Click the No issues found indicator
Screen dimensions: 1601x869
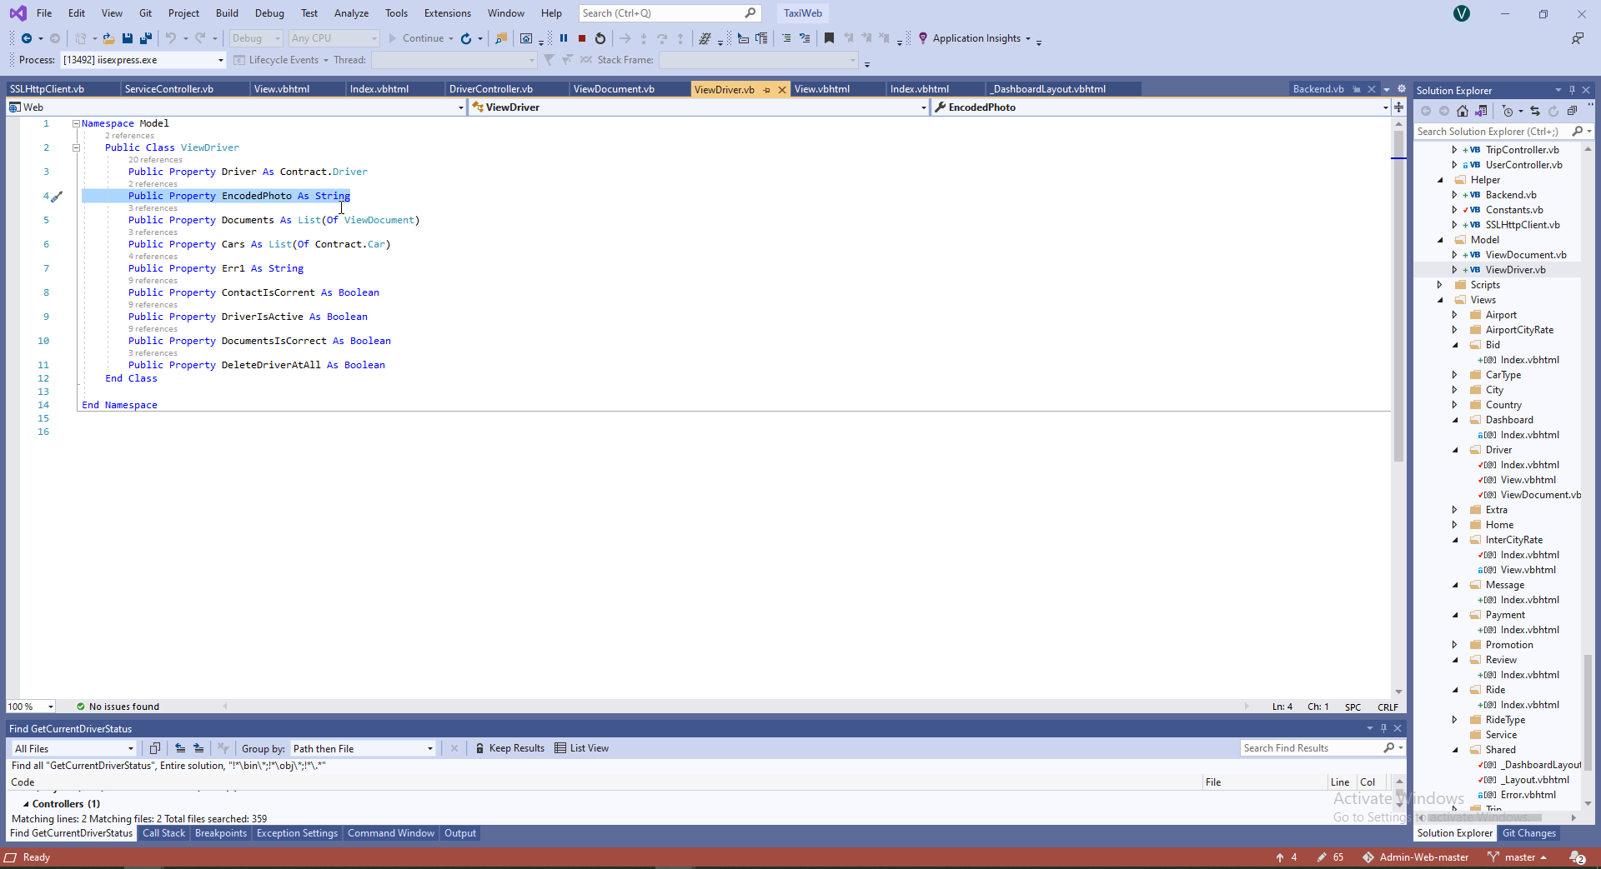click(118, 707)
